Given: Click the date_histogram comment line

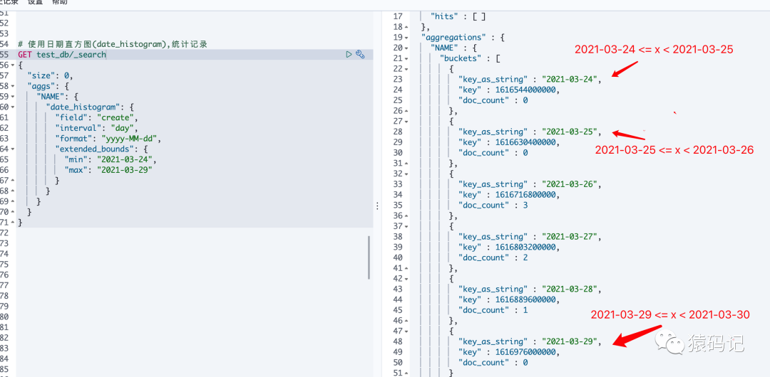Looking at the screenshot, I should tap(113, 44).
